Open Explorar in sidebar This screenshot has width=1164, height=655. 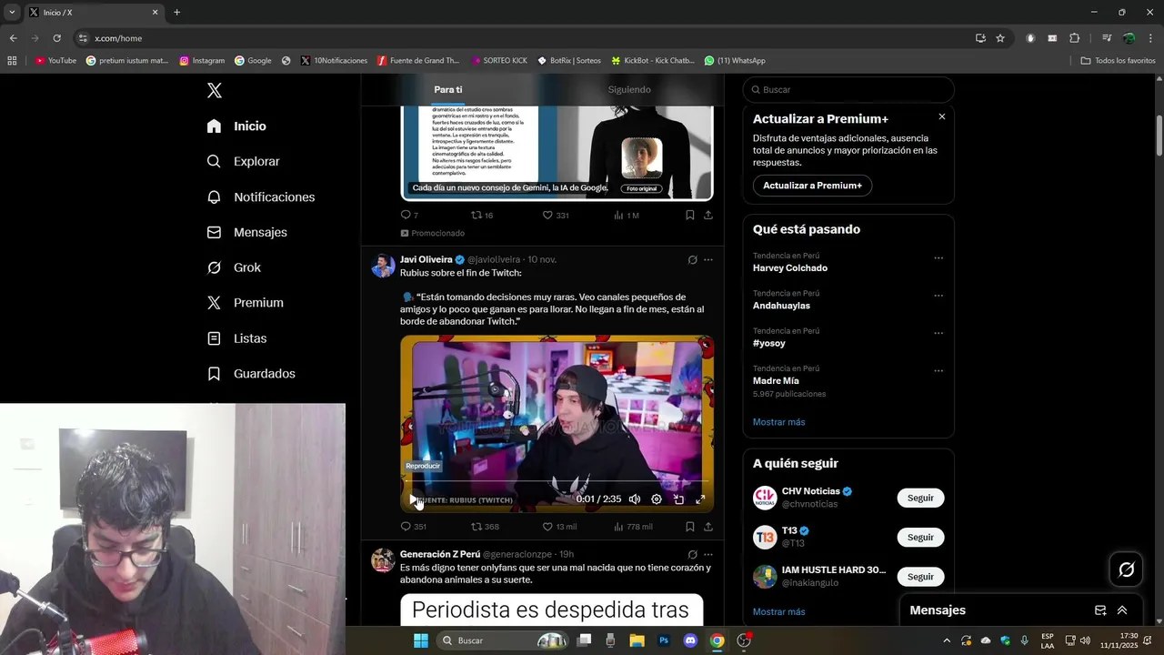(x=243, y=161)
